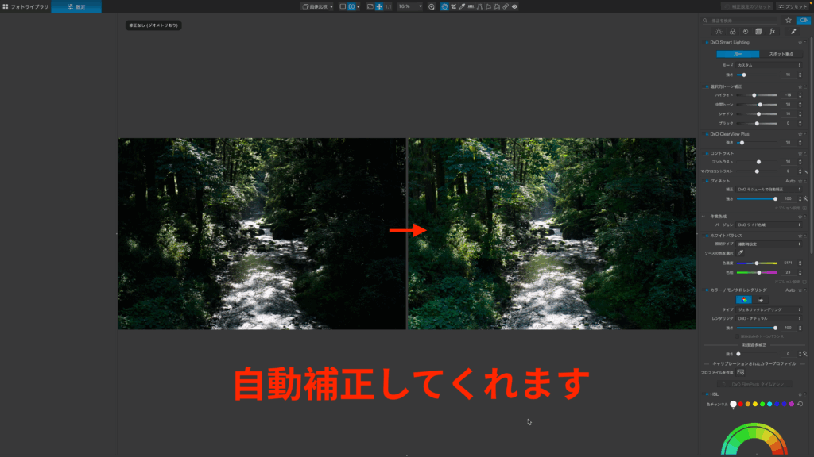The image size is (814, 457).
Task: Click vignetting 強さ magic wand icon
Action: coord(806,199)
